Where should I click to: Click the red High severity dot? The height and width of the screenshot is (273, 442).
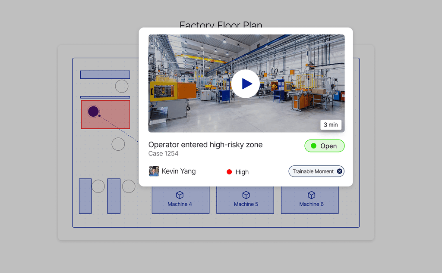click(229, 172)
